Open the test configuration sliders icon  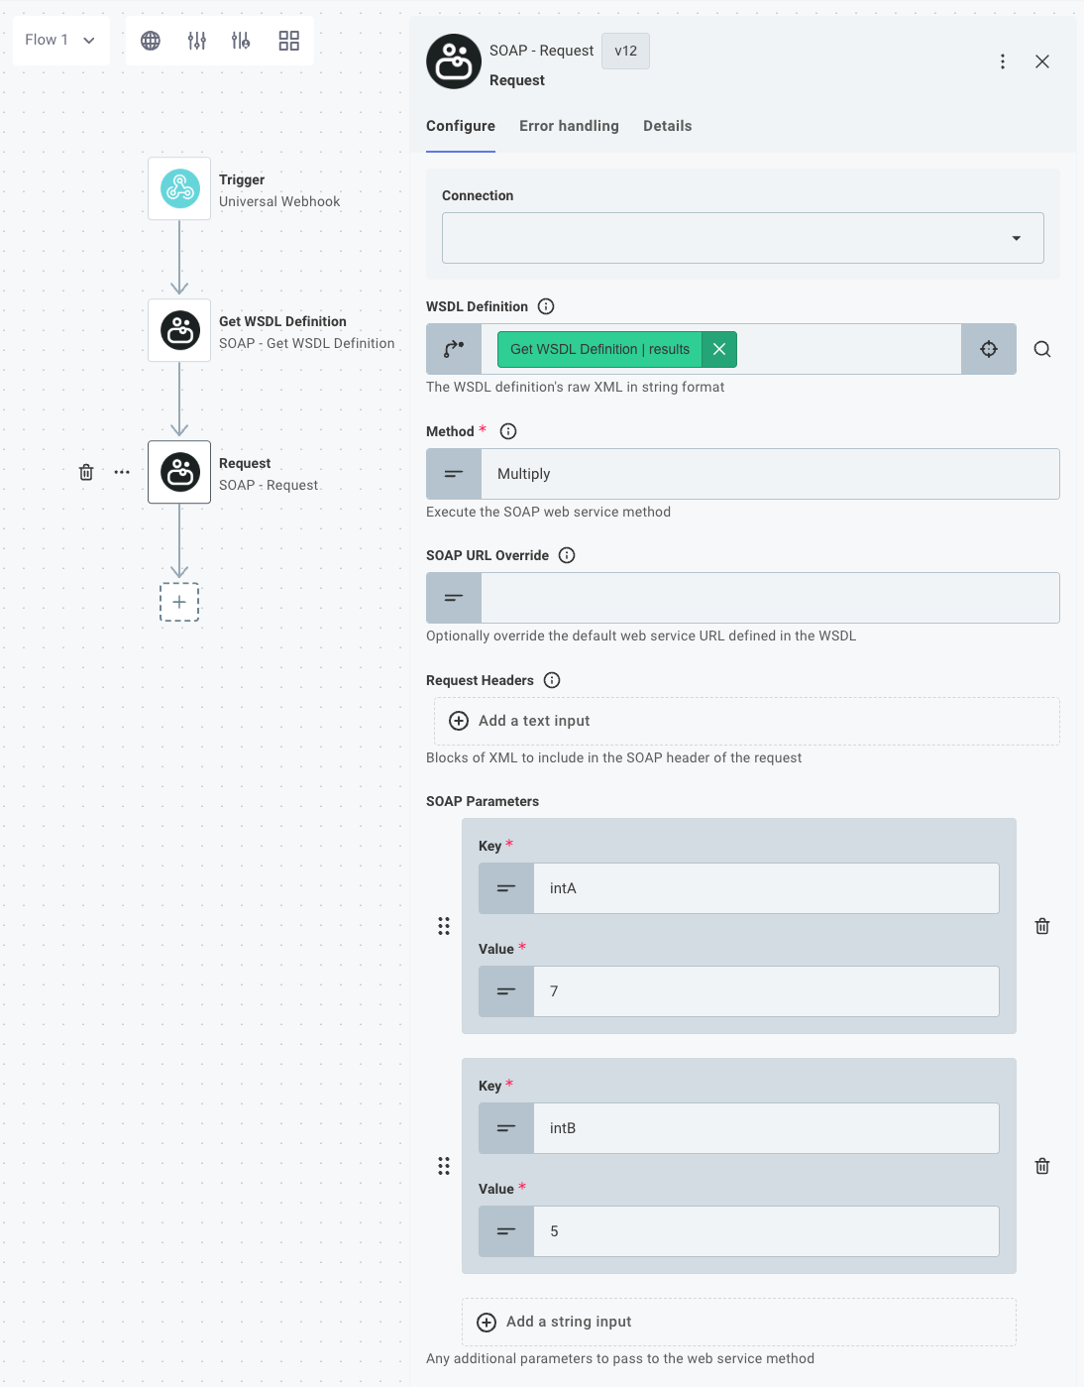(x=243, y=41)
